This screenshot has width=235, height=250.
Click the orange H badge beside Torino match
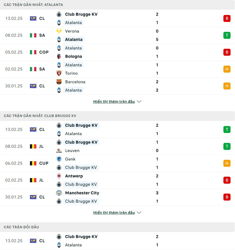click(227, 69)
